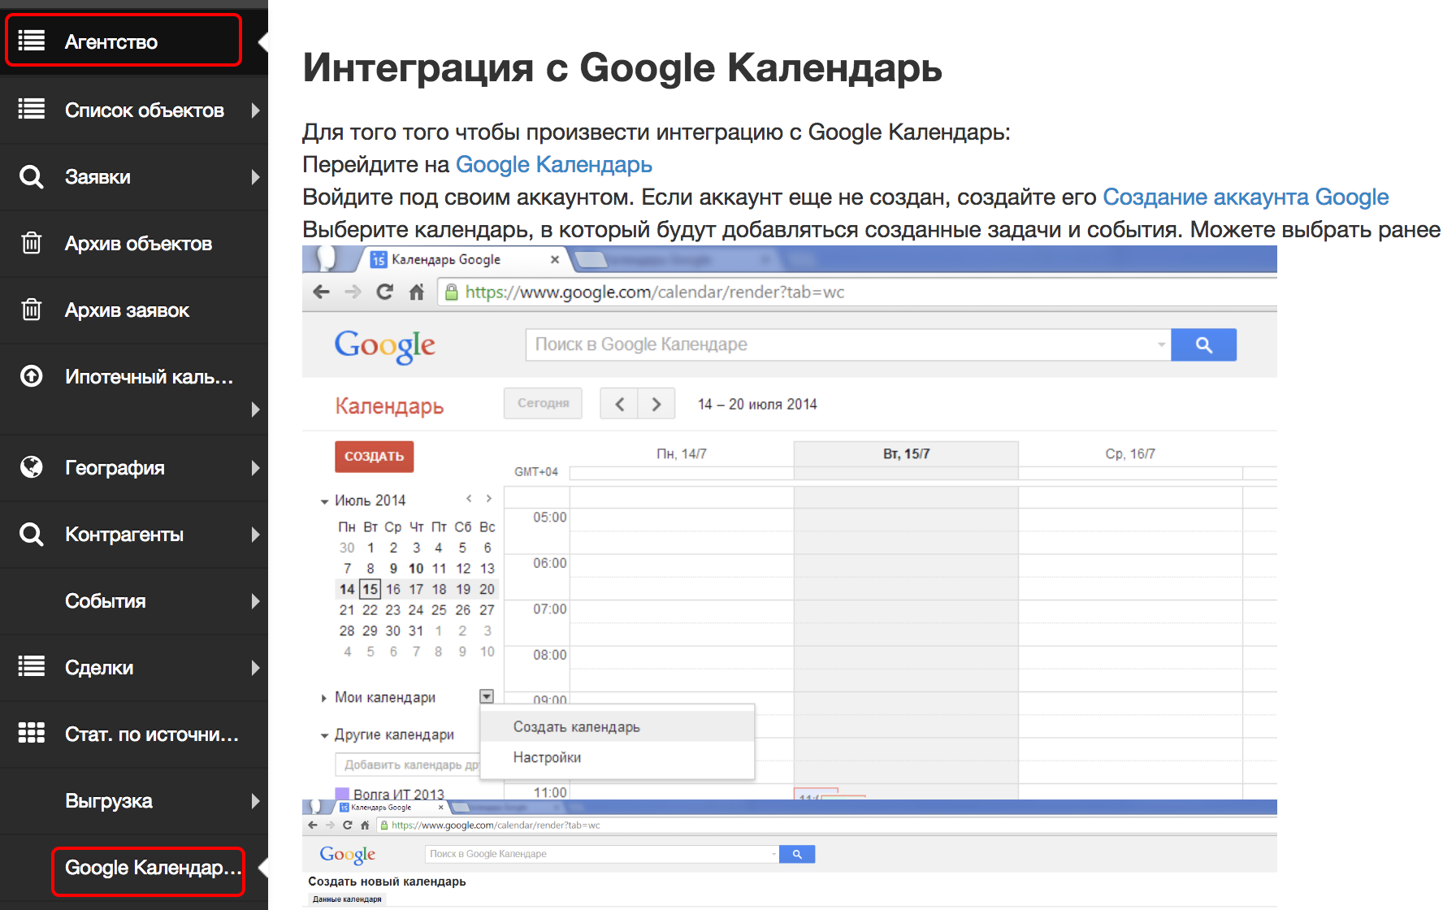Choose Создать календарь from the menu
The width and height of the screenshot is (1443, 910).
click(617, 726)
